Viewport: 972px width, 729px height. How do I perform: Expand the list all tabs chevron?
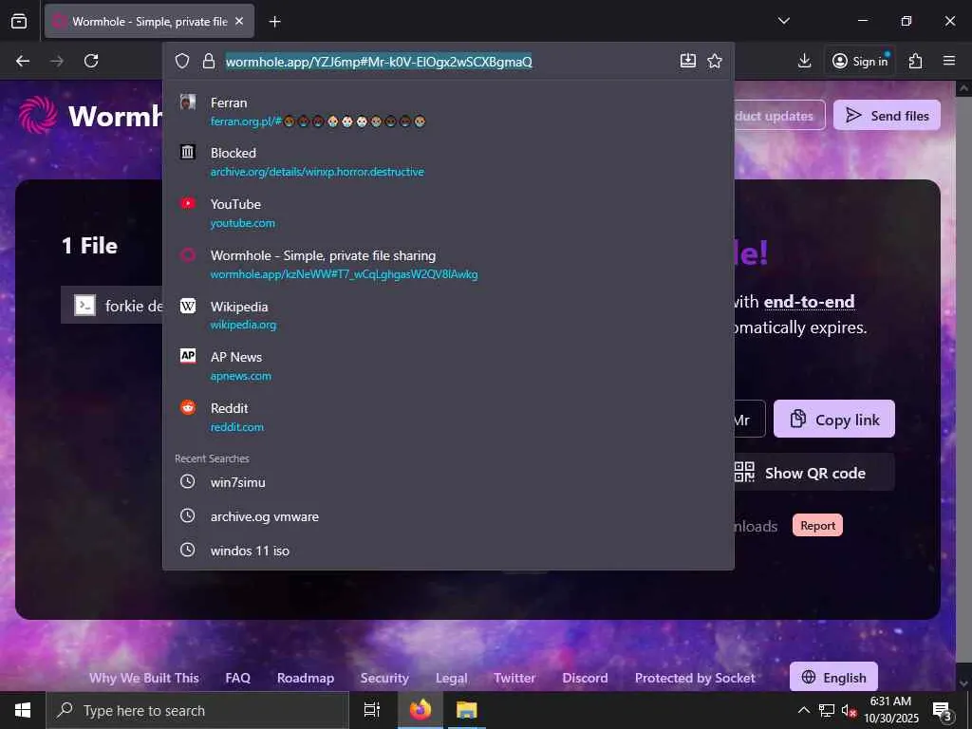tap(783, 21)
